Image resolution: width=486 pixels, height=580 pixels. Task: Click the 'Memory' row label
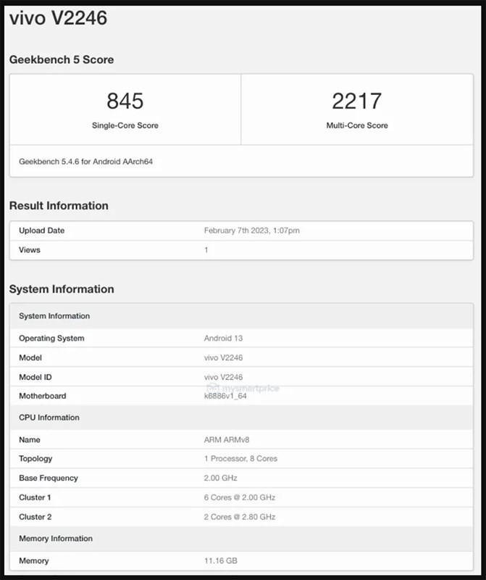(x=33, y=560)
